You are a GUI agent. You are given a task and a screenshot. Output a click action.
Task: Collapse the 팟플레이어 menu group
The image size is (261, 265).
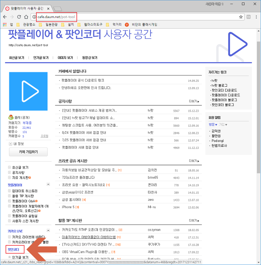[48, 184]
